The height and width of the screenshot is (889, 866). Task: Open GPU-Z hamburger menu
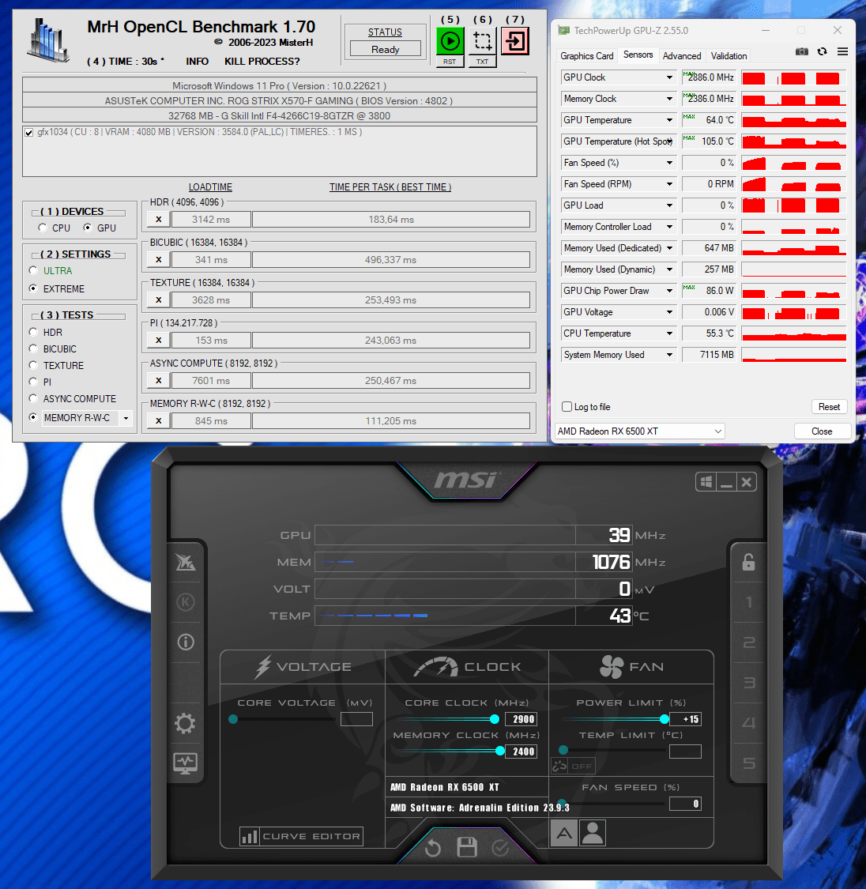(843, 51)
